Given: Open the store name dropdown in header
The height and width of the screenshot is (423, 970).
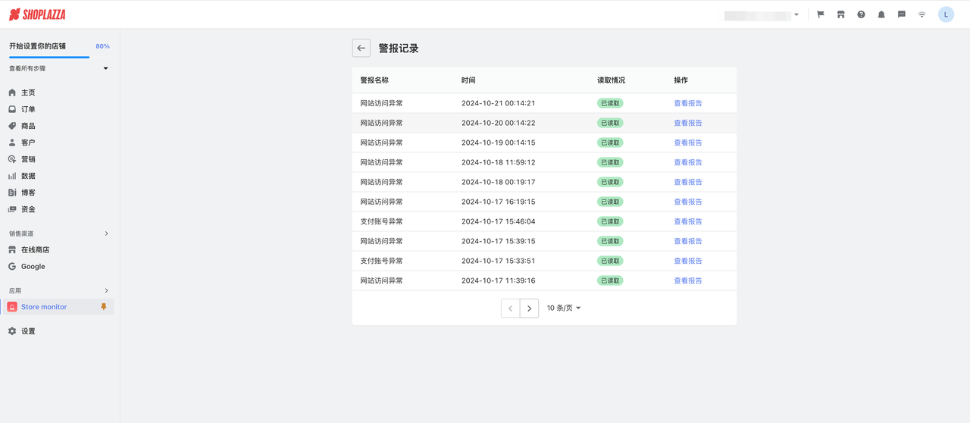Looking at the screenshot, I should (x=762, y=15).
